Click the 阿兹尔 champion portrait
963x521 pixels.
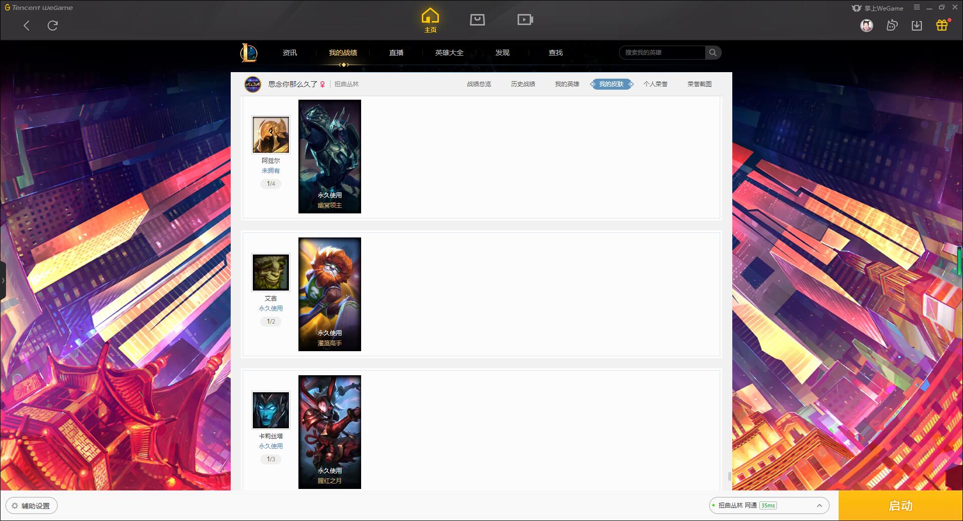point(271,135)
